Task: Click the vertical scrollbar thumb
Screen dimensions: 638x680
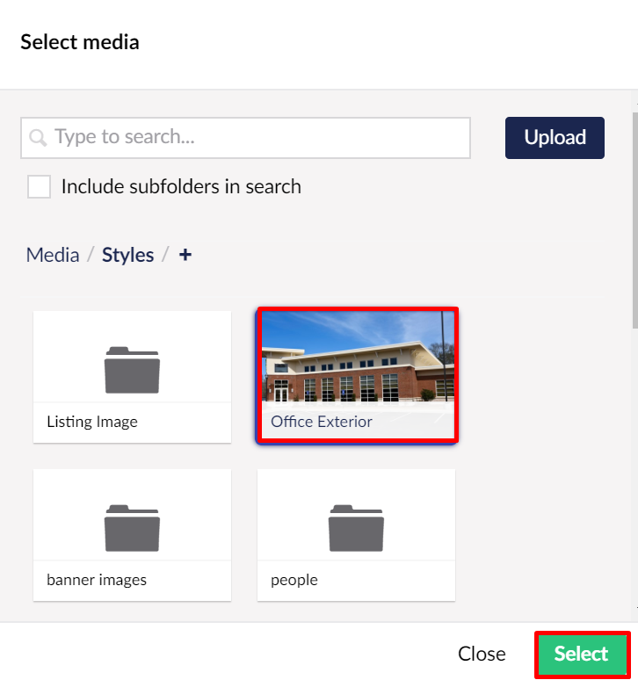Action: click(635, 221)
